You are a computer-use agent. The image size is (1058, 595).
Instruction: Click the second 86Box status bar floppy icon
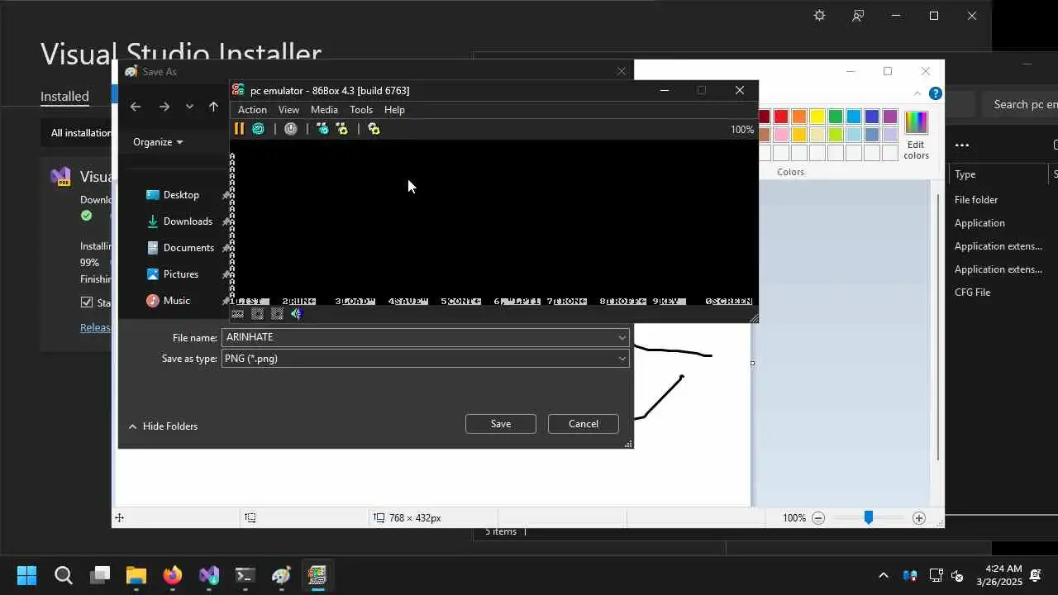[257, 314]
